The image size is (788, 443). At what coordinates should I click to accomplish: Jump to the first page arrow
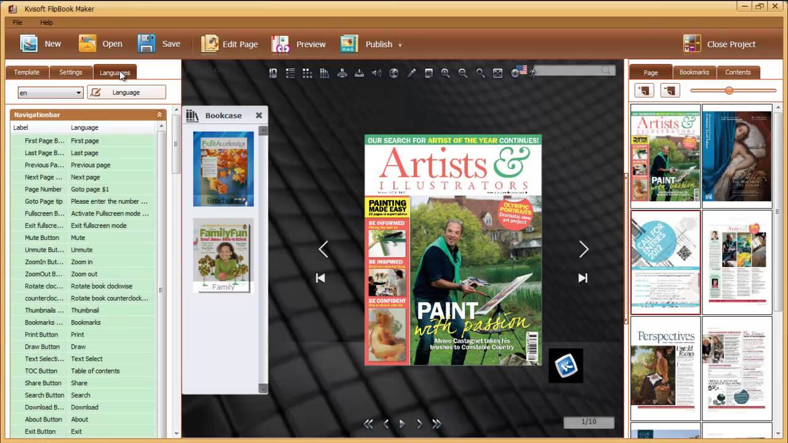click(320, 278)
